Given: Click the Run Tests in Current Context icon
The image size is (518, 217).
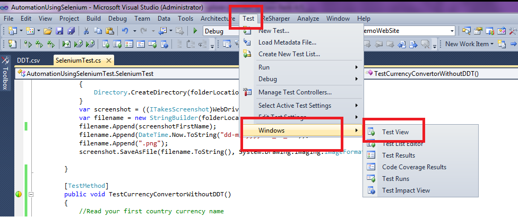Looking at the screenshot, I should click(x=28, y=44).
